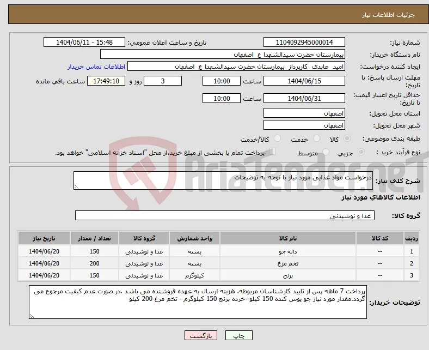
Task: Click the quantity 150 cell in برنج row
Action: [94, 275]
